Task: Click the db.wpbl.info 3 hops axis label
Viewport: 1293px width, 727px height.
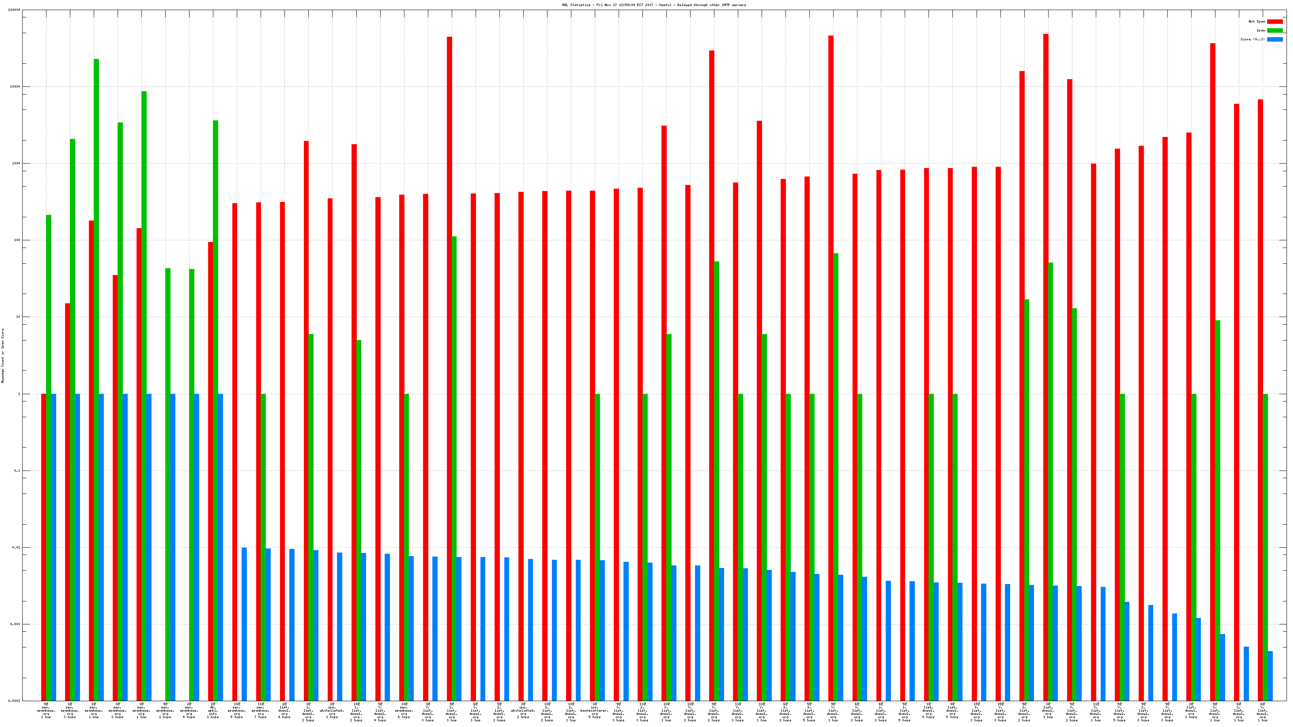Action: coord(213,710)
